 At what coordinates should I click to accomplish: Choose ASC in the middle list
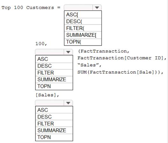54,59
